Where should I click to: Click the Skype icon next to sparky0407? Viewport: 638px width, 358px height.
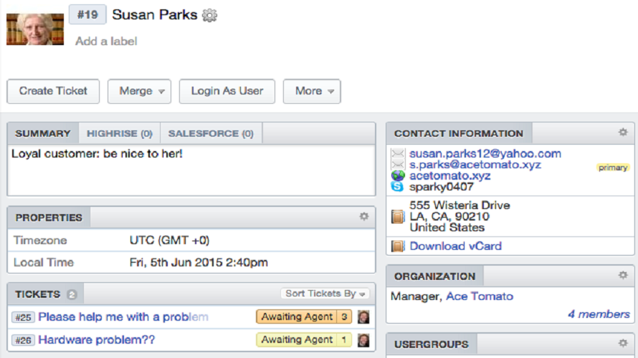398,187
